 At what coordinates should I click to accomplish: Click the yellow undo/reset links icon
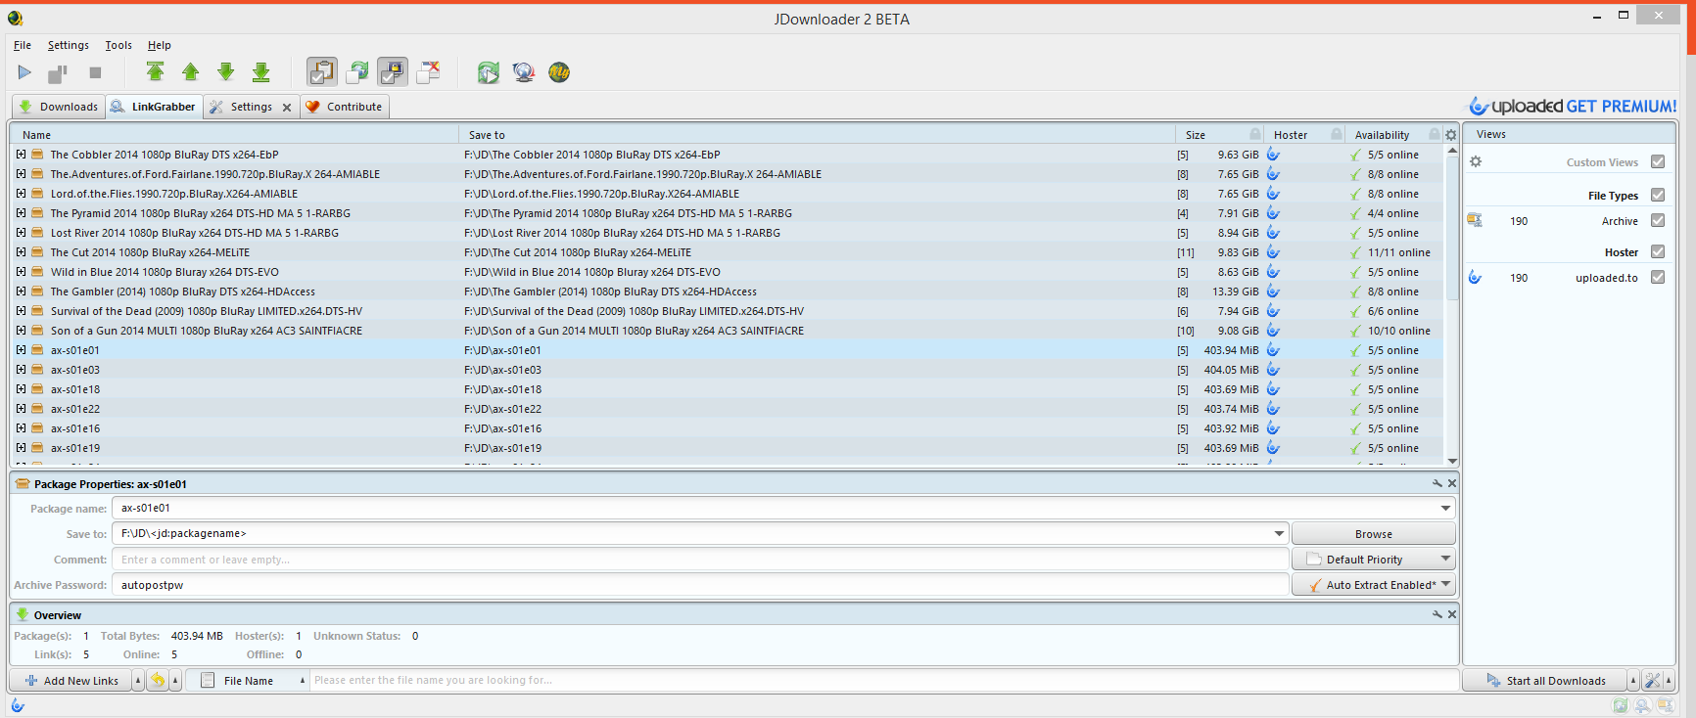pyautogui.click(x=158, y=680)
